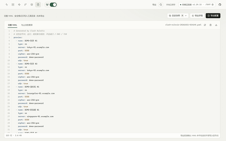Click the antenna icon beside the switch
The image size is (226, 141).
(47, 5)
